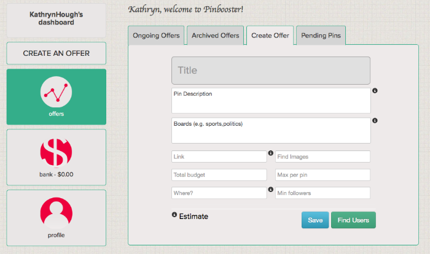The width and height of the screenshot is (430, 254).
Task: Open KathrynHough's dashboard panel
Action: (57, 20)
